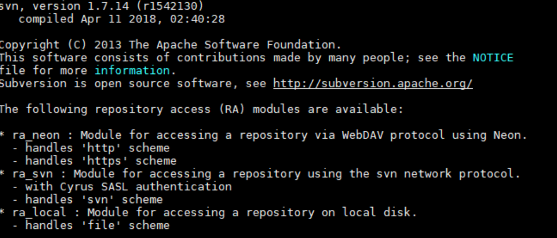Click the ra_svn module line
This screenshot has height=238, width=557.
coord(260,174)
